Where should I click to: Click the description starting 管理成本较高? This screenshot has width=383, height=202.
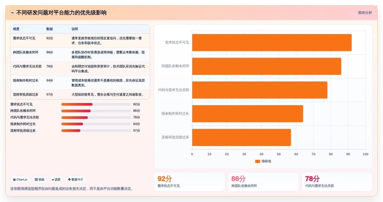coord(108,83)
